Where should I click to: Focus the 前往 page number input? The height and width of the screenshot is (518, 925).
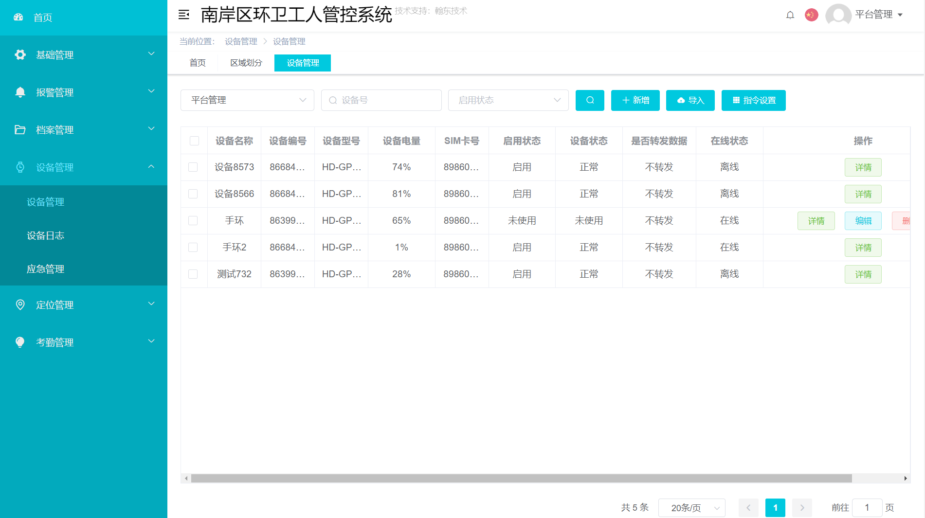[867, 508]
